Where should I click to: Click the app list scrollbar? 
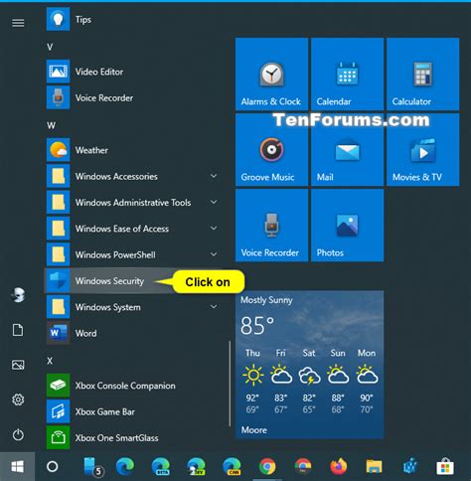tap(230, 384)
